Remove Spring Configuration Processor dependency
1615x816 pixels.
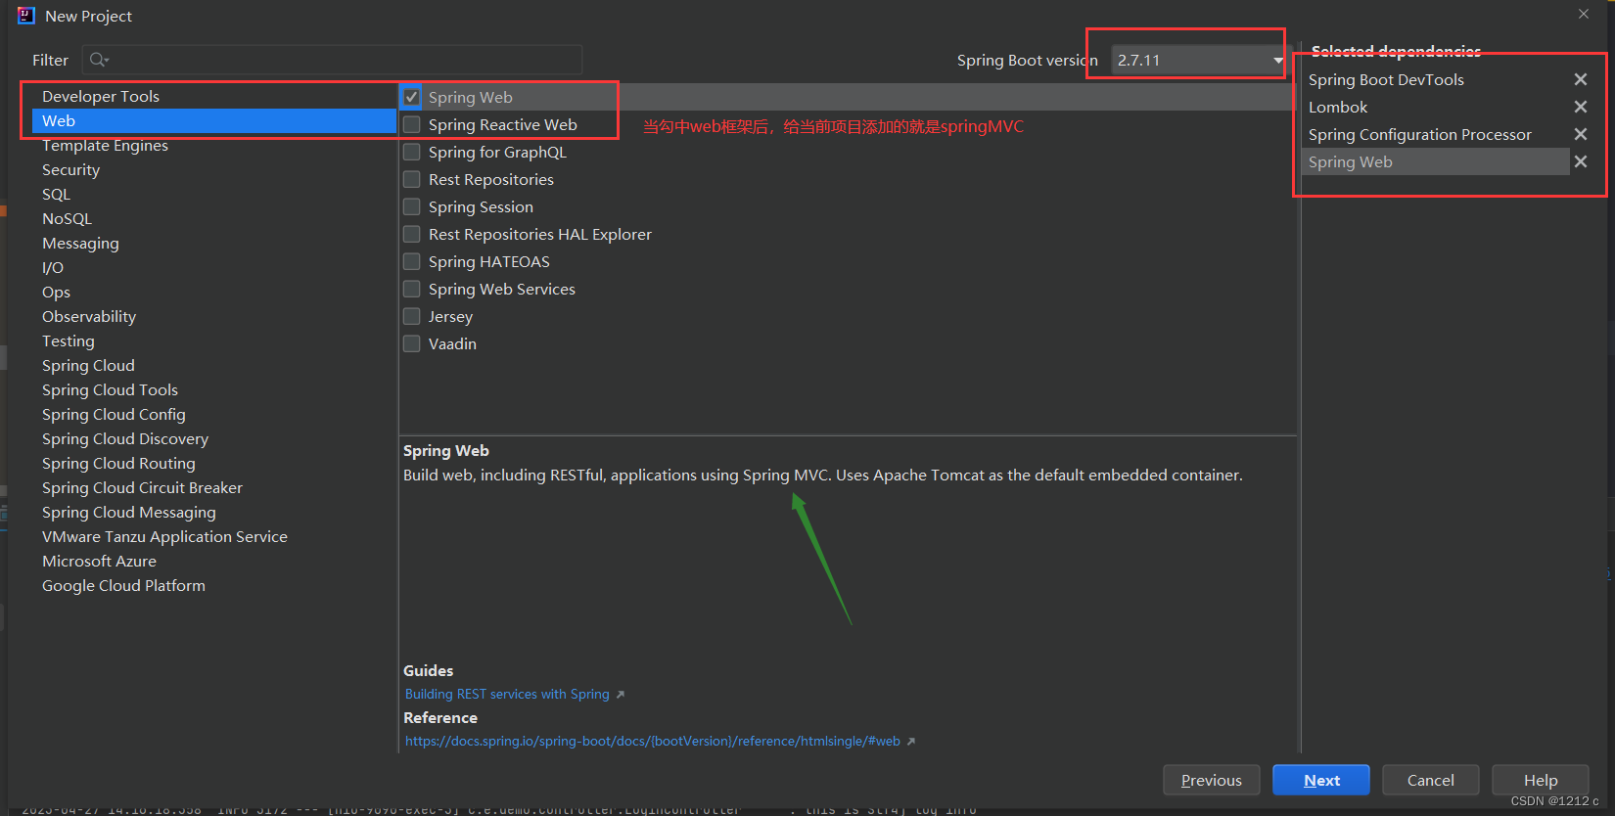click(x=1580, y=134)
